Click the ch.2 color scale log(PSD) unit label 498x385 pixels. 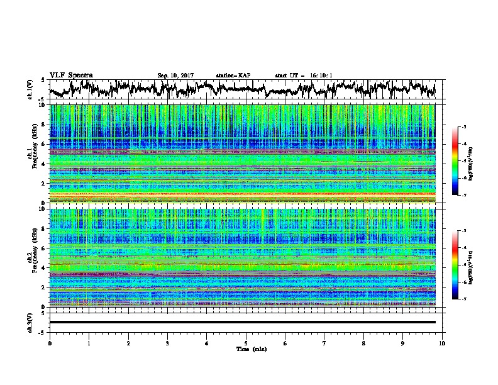471,267
